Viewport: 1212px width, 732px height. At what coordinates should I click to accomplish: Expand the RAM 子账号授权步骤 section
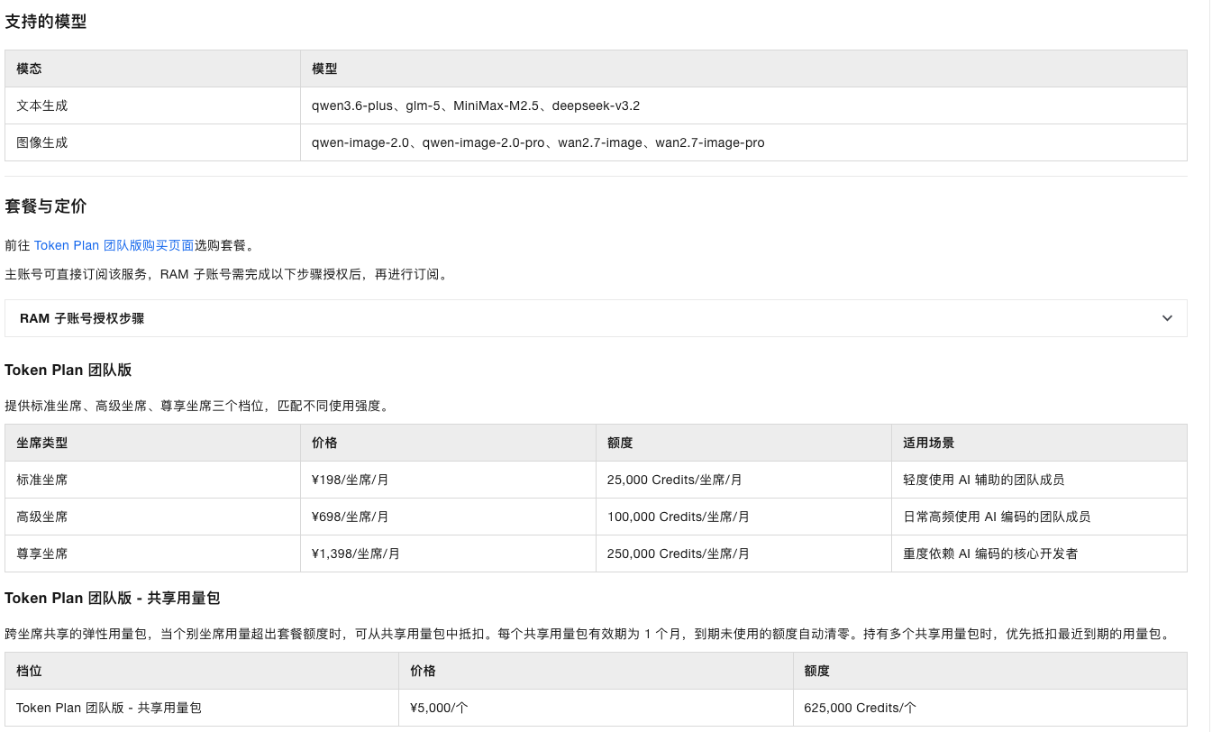pyautogui.click(x=596, y=318)
